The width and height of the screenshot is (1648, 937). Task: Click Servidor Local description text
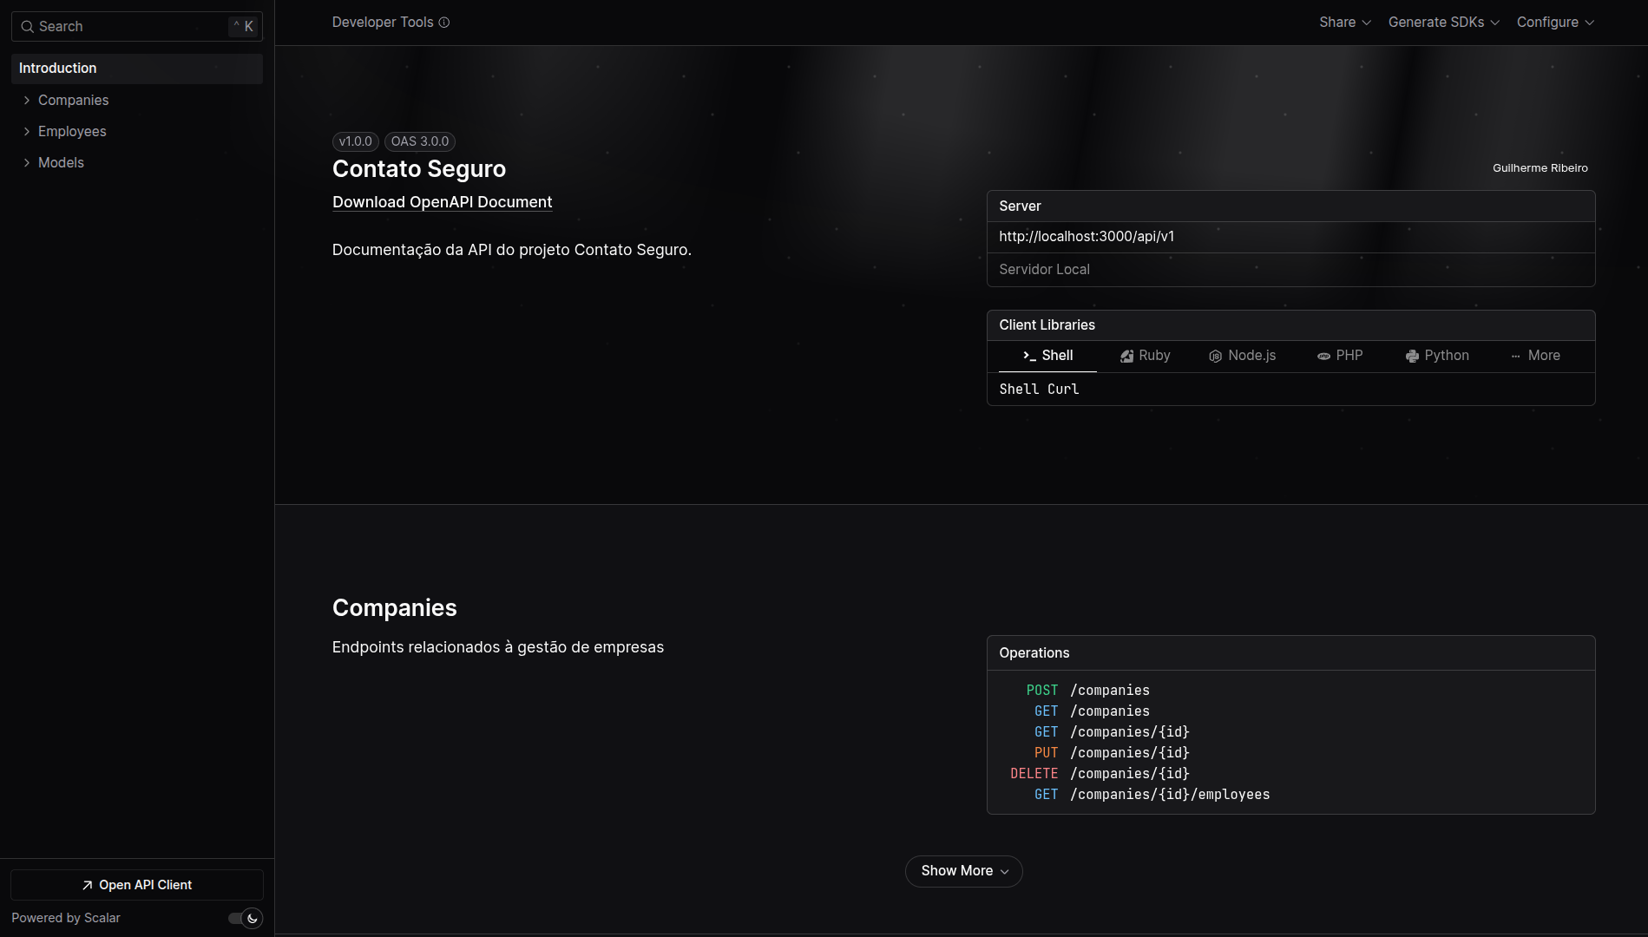coord(1044,270)
